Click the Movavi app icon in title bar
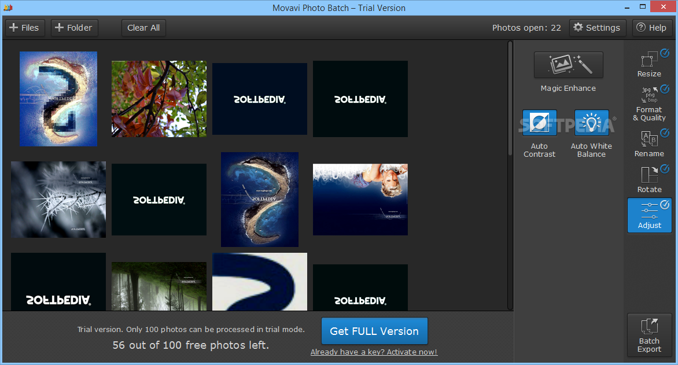This screenshot has height=365, width=678. point(8,8)
